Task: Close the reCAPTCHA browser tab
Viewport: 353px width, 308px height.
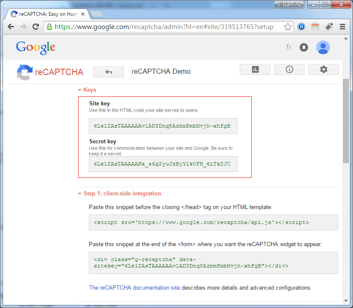Action: (x=83, y=14)
